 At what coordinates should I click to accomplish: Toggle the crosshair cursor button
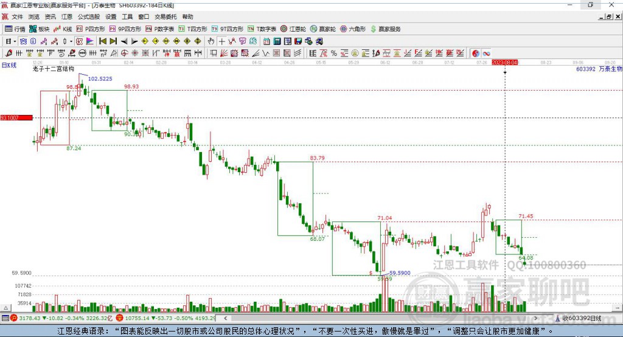tap(221, 41)
